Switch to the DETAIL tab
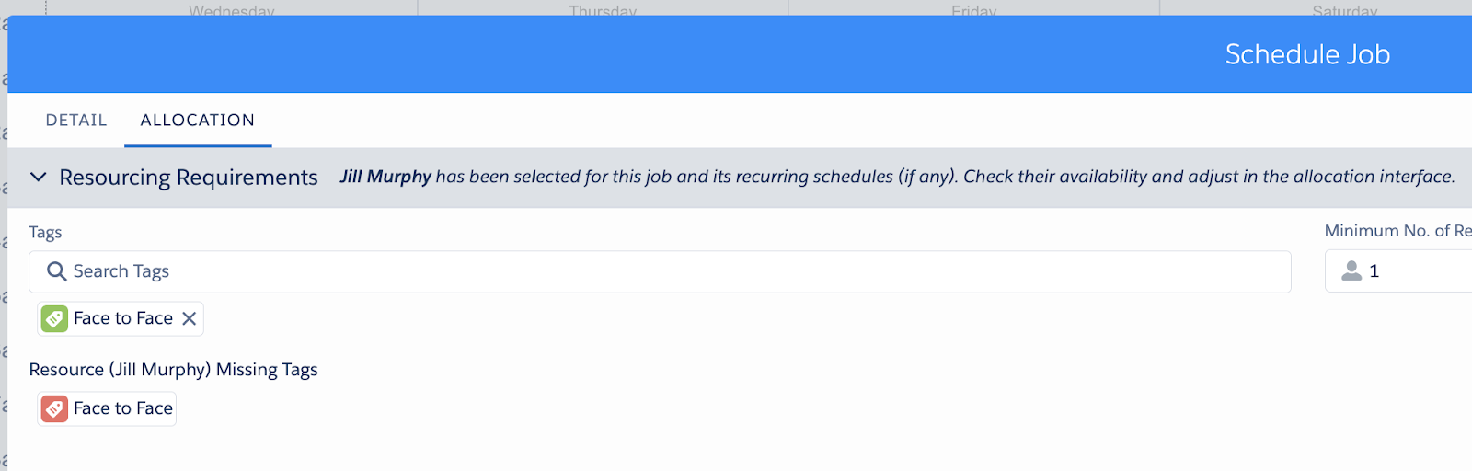Viewport: 1472px width, 471px height. [76, 121]
